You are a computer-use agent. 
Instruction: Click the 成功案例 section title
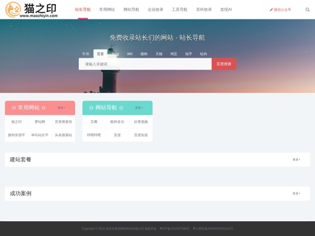(x=20, y=194)
